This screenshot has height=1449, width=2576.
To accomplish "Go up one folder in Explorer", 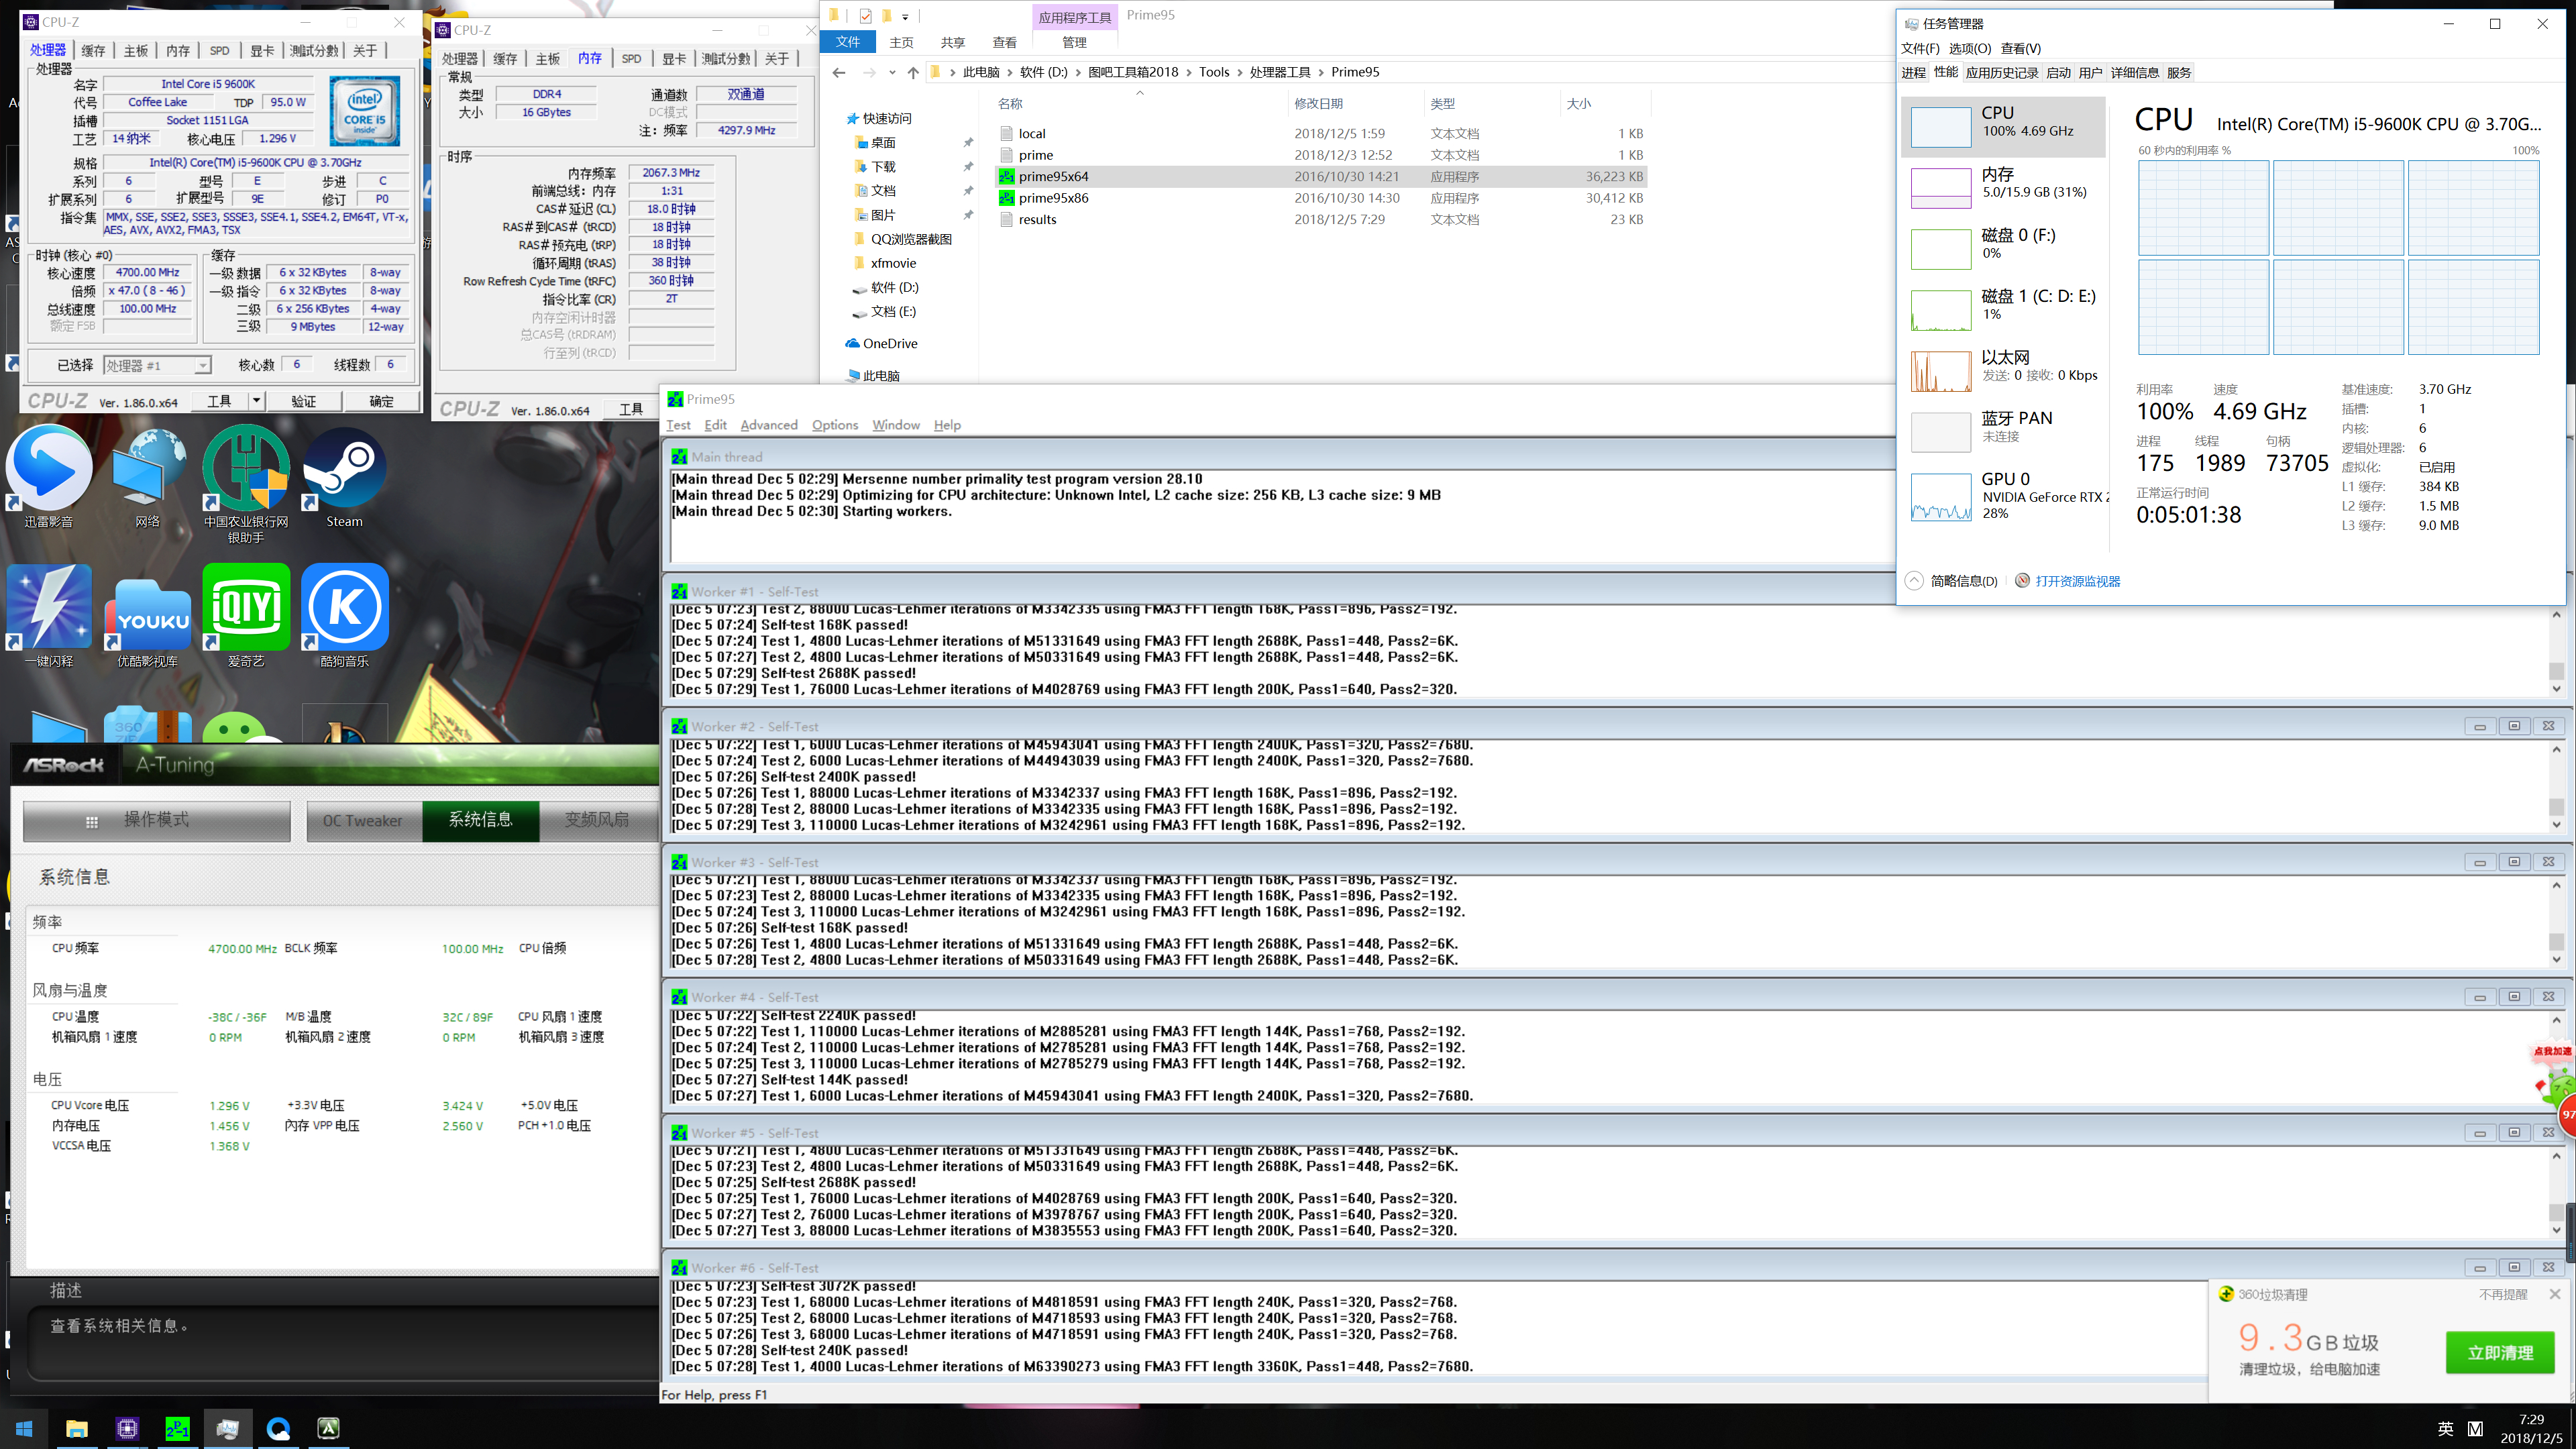I will click(912, 72).
